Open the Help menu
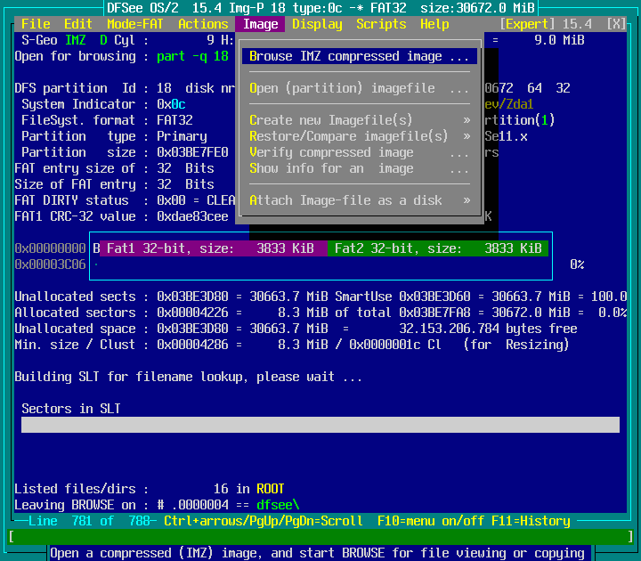Viewport: 641px width, 561px height. coord(434,24)
